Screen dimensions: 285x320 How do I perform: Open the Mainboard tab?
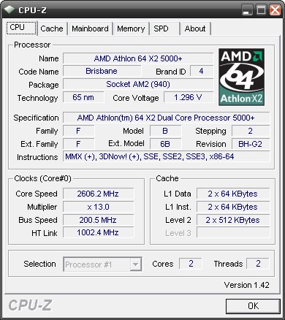[x=90, y=28]
